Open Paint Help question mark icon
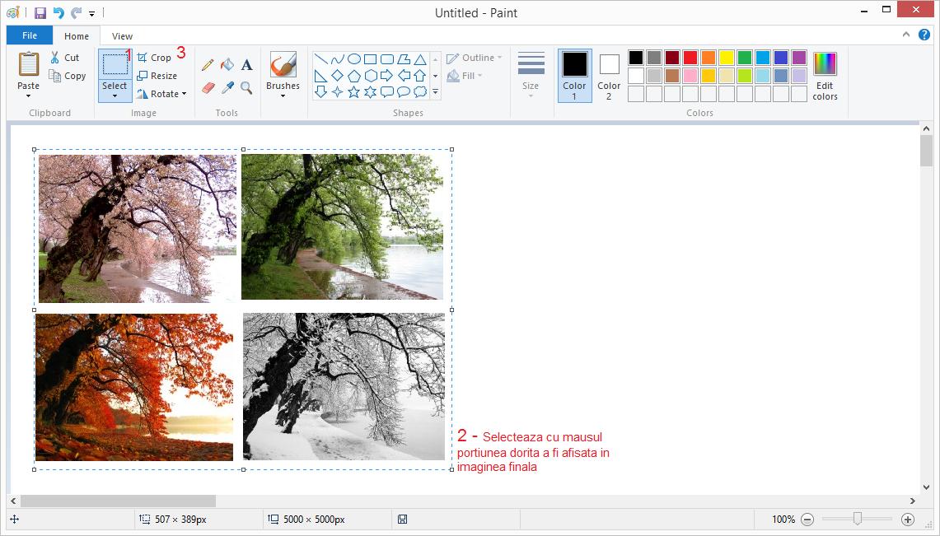Image resolution: width=940 pixels, height=536 pixels. [924, 35]
